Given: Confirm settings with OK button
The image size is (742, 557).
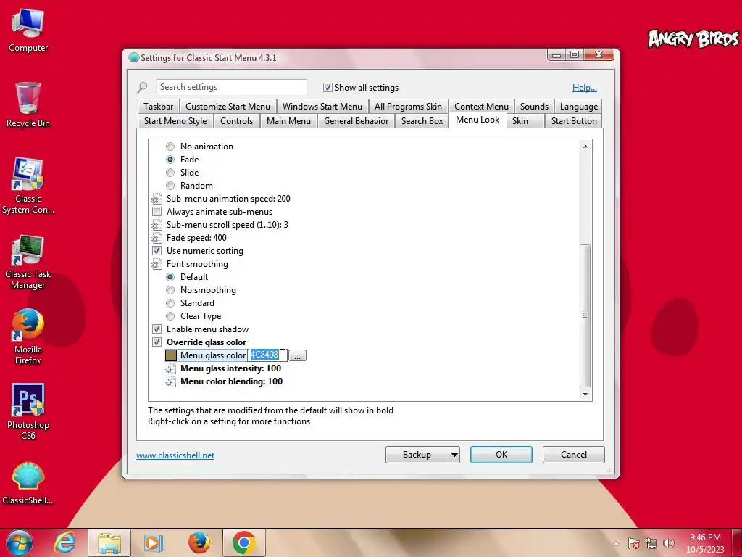Looking at the screenshot, I should pos(501,455).
